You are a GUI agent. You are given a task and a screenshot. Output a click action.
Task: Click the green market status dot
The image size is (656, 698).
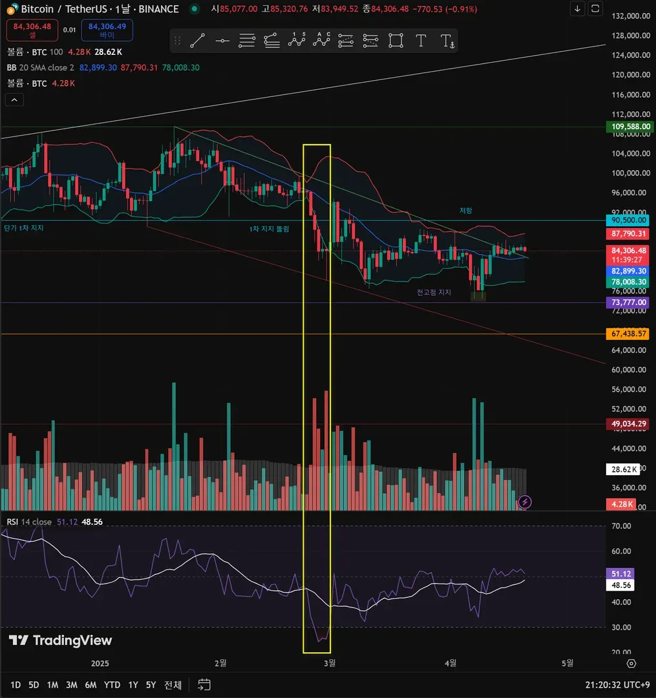(x=195, y=8)
